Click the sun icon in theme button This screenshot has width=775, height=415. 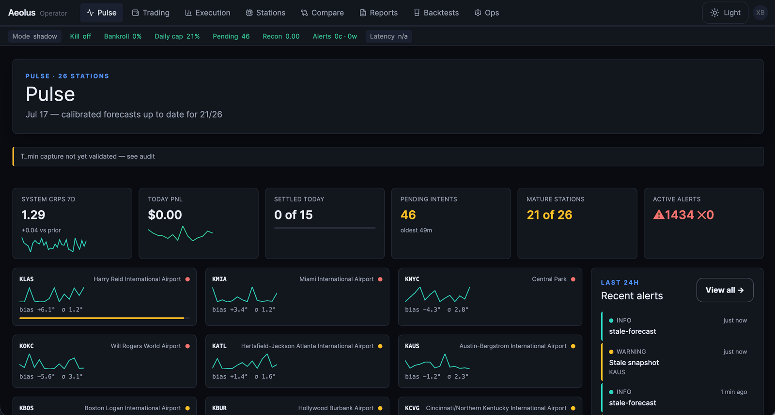click(714, 13)
